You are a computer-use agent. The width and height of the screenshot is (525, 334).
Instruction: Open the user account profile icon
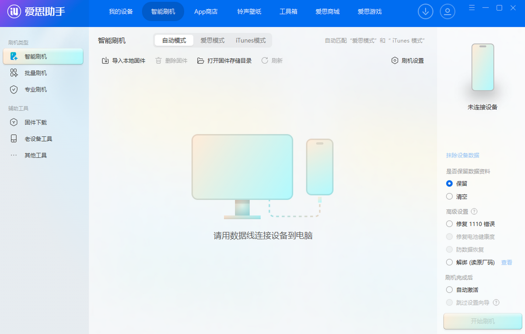448,11
